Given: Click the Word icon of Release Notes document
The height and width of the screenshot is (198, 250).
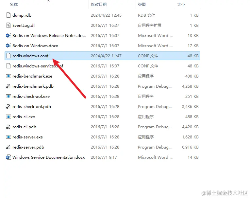Looking at the screenshot, I should tap(8, 35).
